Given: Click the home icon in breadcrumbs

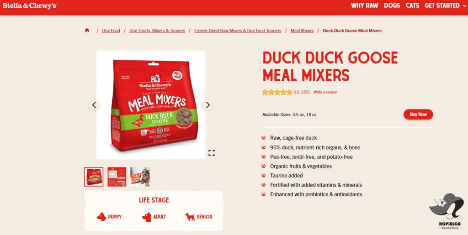Looking at the screenshot, I should [87, 31].
